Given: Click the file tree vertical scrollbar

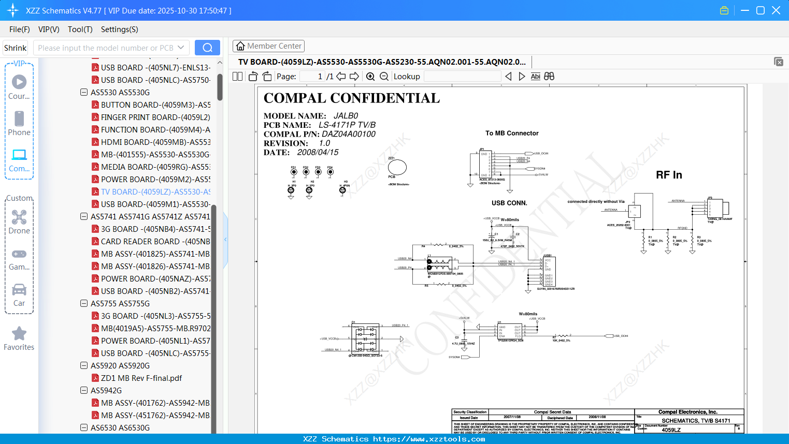Looking at the screenshot, I should coord(220,87).
